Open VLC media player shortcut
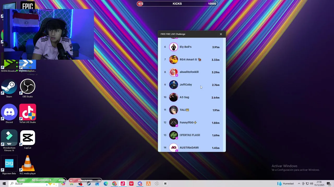The image size is (334, 187). [x=28, y=165]
